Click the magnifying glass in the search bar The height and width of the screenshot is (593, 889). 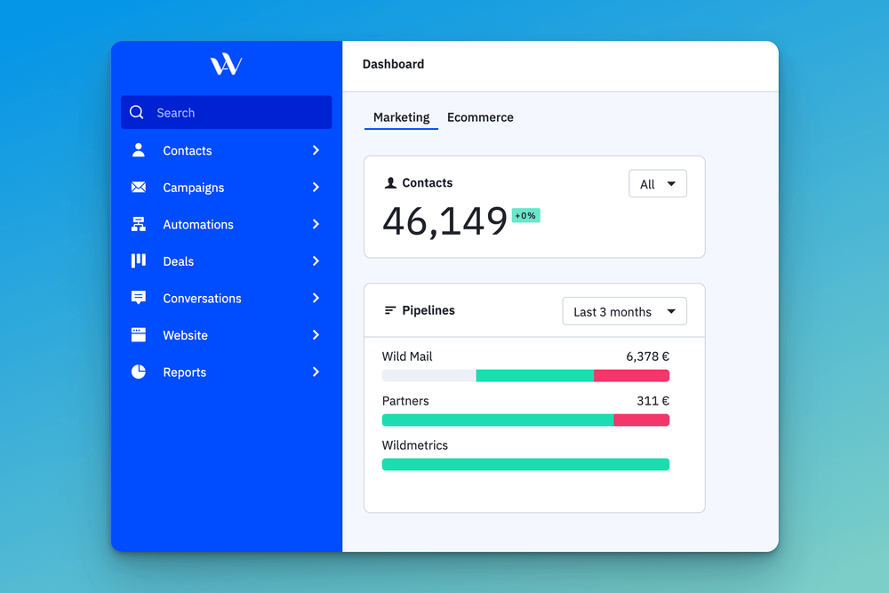(137, 112)
